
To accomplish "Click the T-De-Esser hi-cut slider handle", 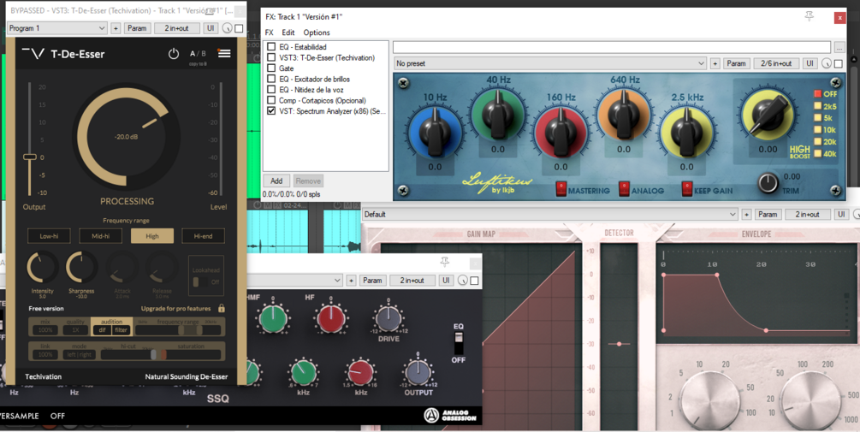I will pos(153,355).
